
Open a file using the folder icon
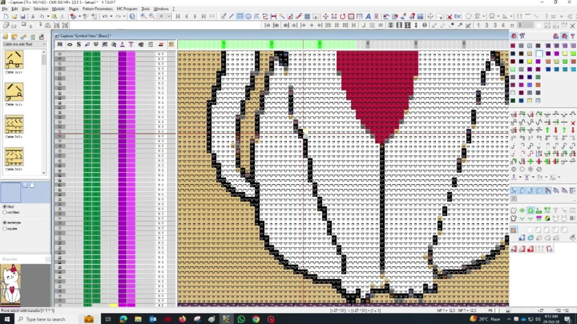[14, 16]
